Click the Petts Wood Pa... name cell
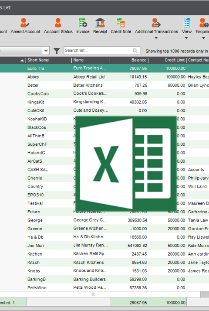Image resolution: width=209 pixels, height=311 pixels. coord(90,287)
